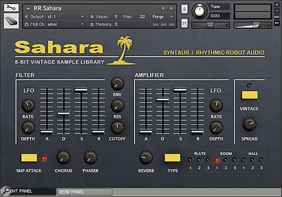The image size is (282, 197).
Task: Click the SPREAD knob
Action: pyautogui.click(x=249, y=124)
